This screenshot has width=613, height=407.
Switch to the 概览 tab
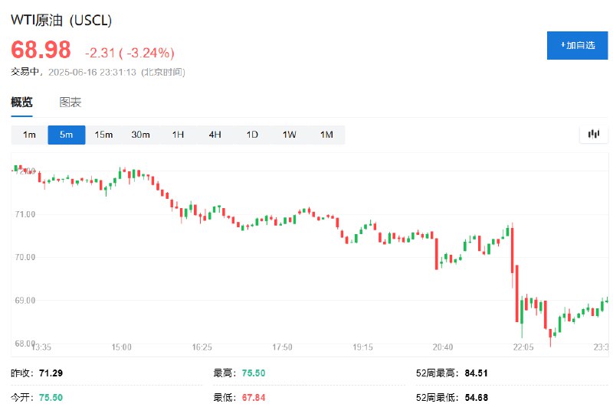pyautogui.click(x=21, y=103)
